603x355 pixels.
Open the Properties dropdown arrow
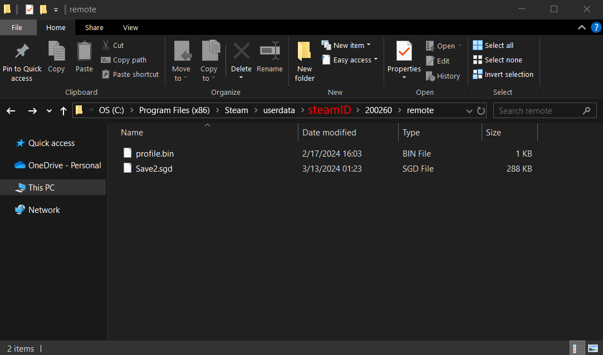pos(404,78)
